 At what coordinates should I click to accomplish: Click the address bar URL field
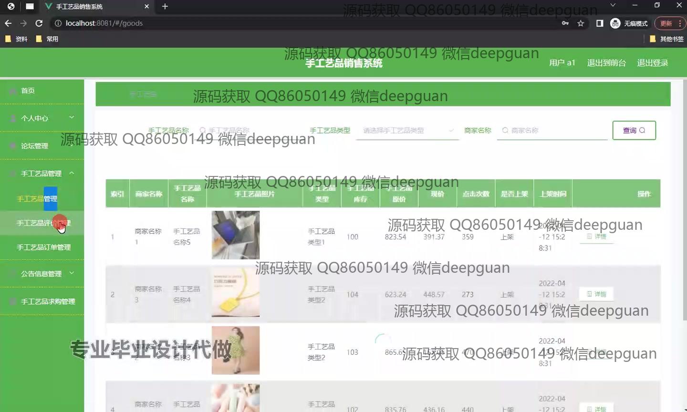tap(305, 23)
